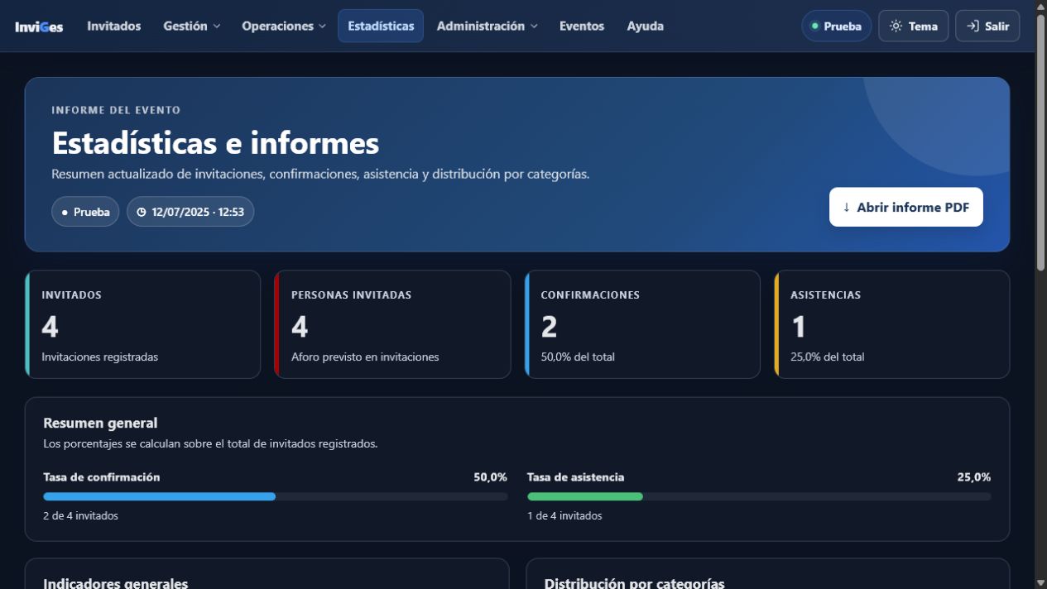The width and height of the screenshot is (1047, 589).
Task: Click the Resumen general heading
Action: 100,424
